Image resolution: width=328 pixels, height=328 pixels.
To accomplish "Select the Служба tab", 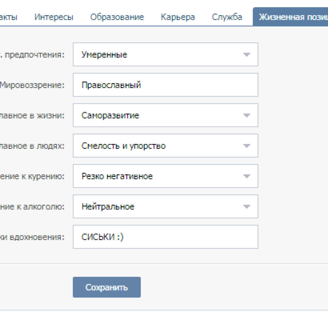I will click(227, 17).
